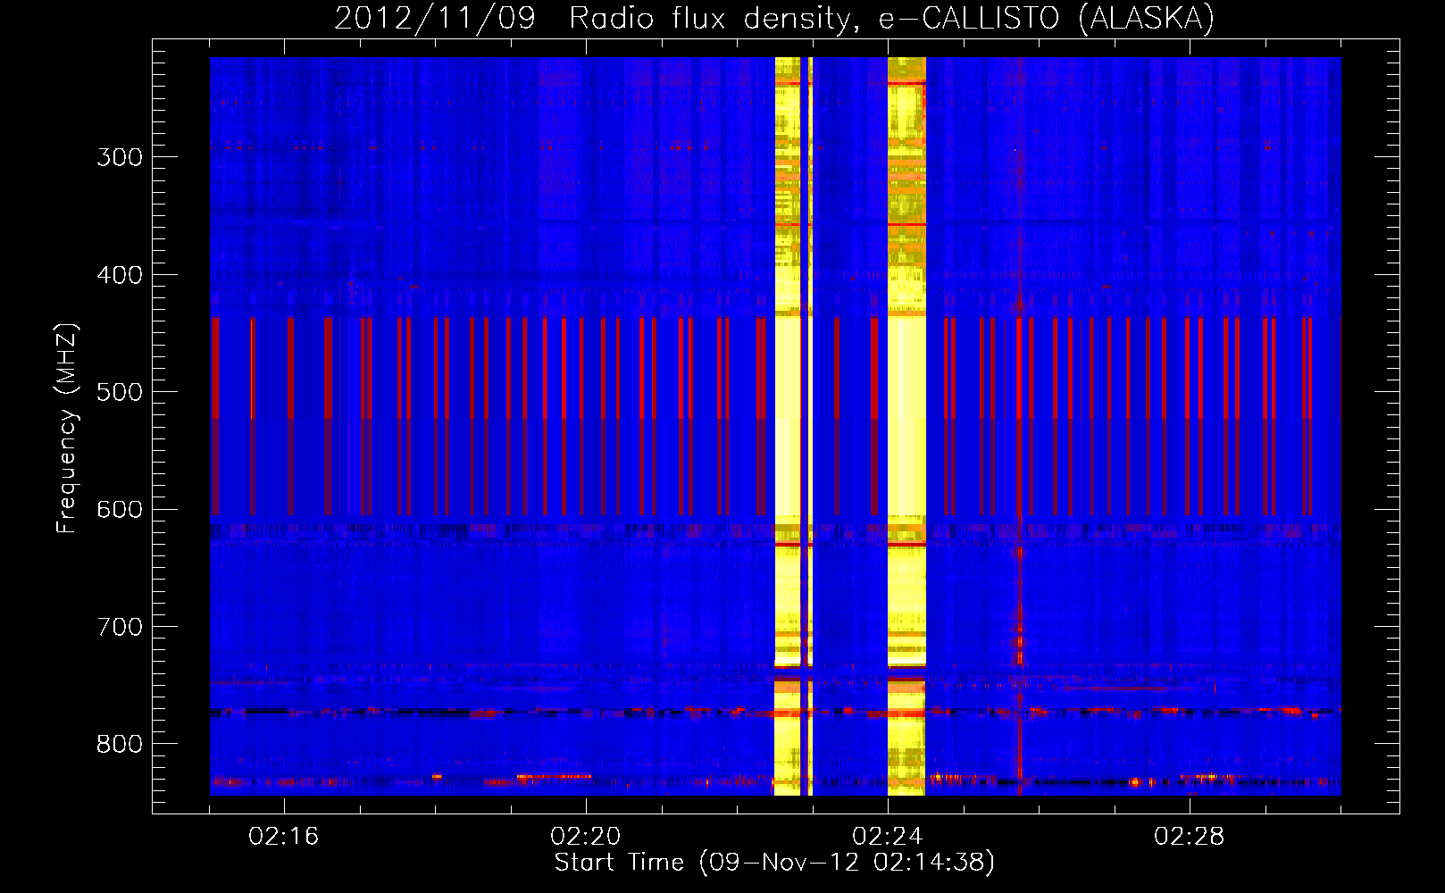1445x893 pixels.
Task: Click the plot title "2012/11/09 Radio flux density, e-CALLISTO (ALASKA)"
Action: pos(774,18)
